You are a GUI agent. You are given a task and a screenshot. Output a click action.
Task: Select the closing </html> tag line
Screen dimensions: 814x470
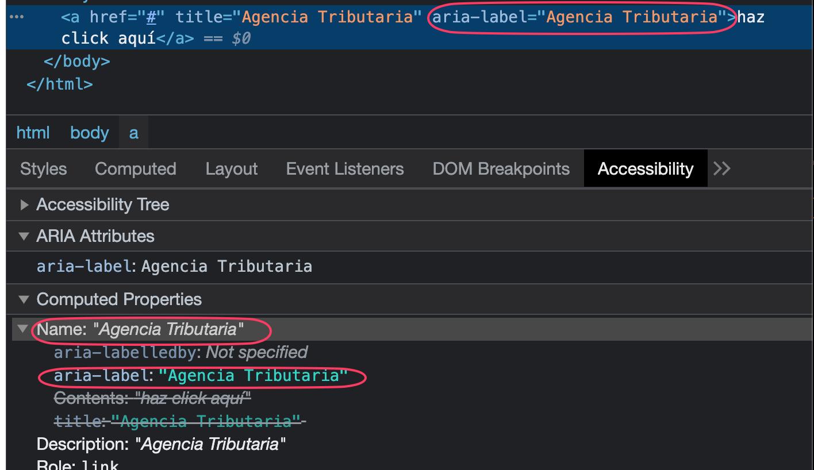pyautogui.click(x=60, y=84)
